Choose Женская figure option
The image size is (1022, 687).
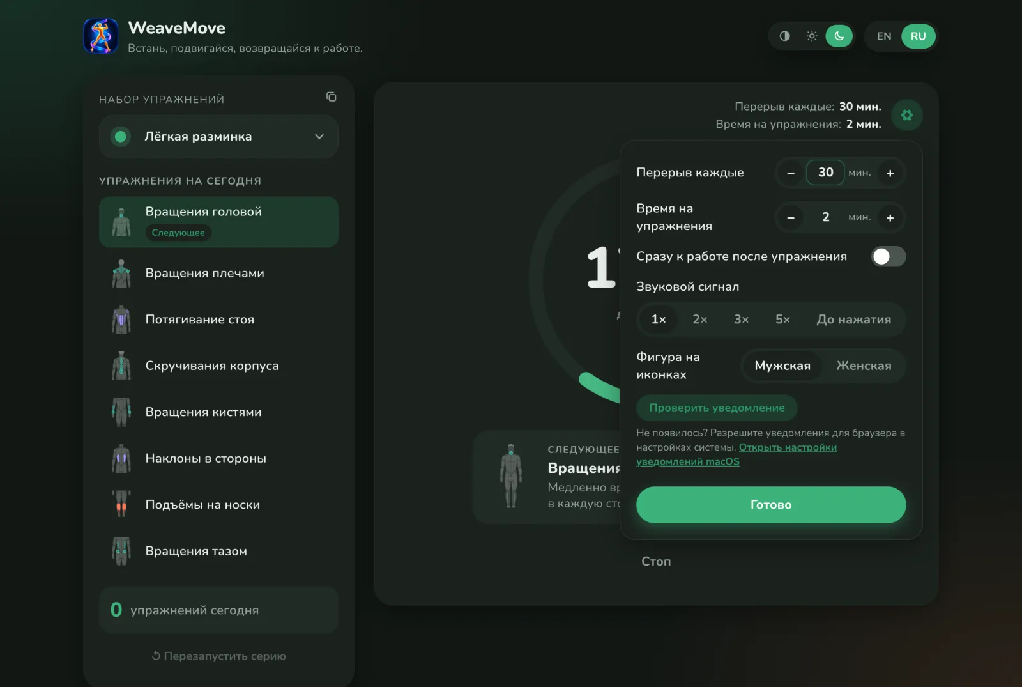click(x=864, y=366)
